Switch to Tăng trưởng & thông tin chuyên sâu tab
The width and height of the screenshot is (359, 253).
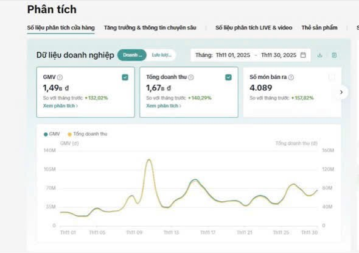150,28
